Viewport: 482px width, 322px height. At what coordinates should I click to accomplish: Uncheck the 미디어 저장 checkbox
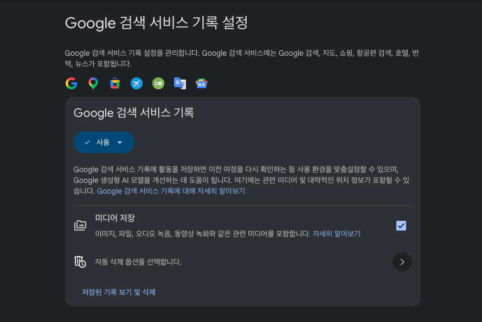pos(401,226)
